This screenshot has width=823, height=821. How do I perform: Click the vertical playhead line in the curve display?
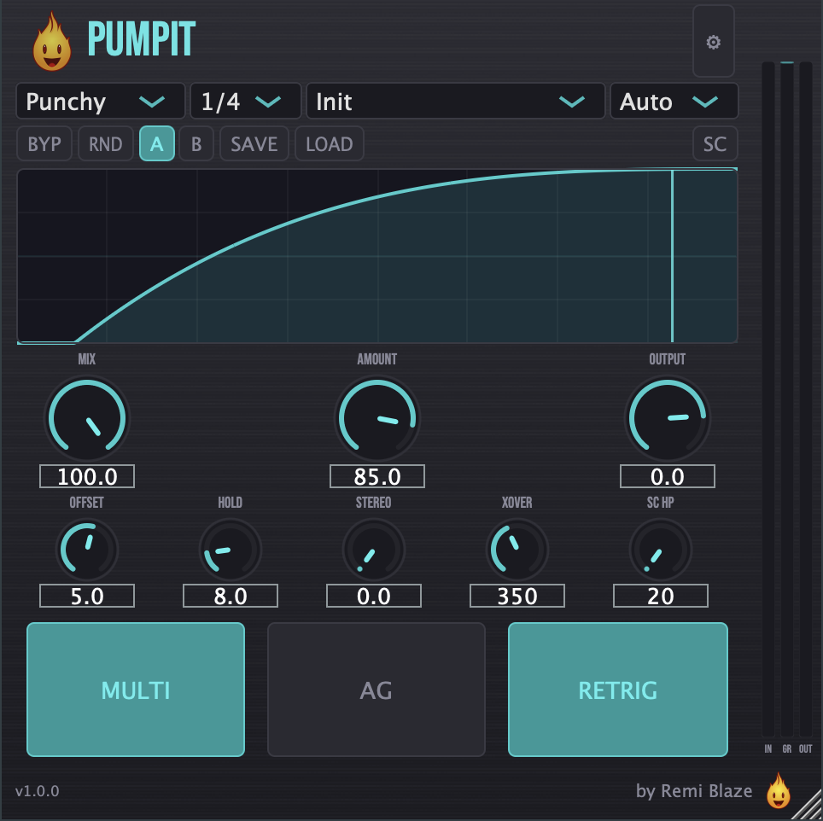tap(673, 256)
